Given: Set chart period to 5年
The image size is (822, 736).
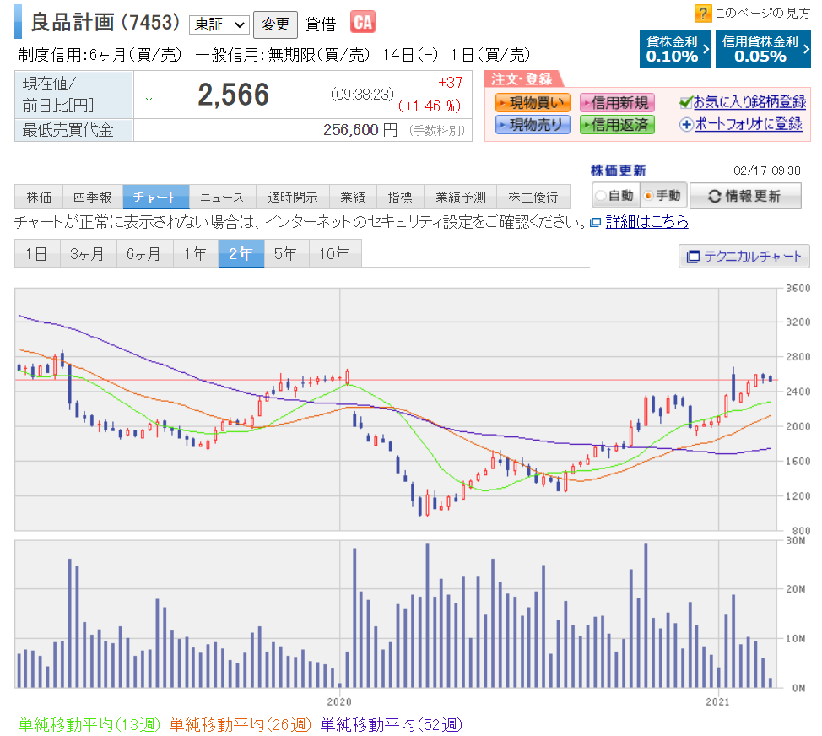Looking at the screenshot, I should click(x=287, y=254).
